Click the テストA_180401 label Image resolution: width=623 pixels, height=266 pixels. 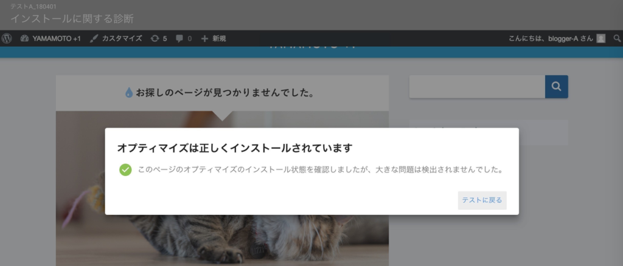pos(33,6)
